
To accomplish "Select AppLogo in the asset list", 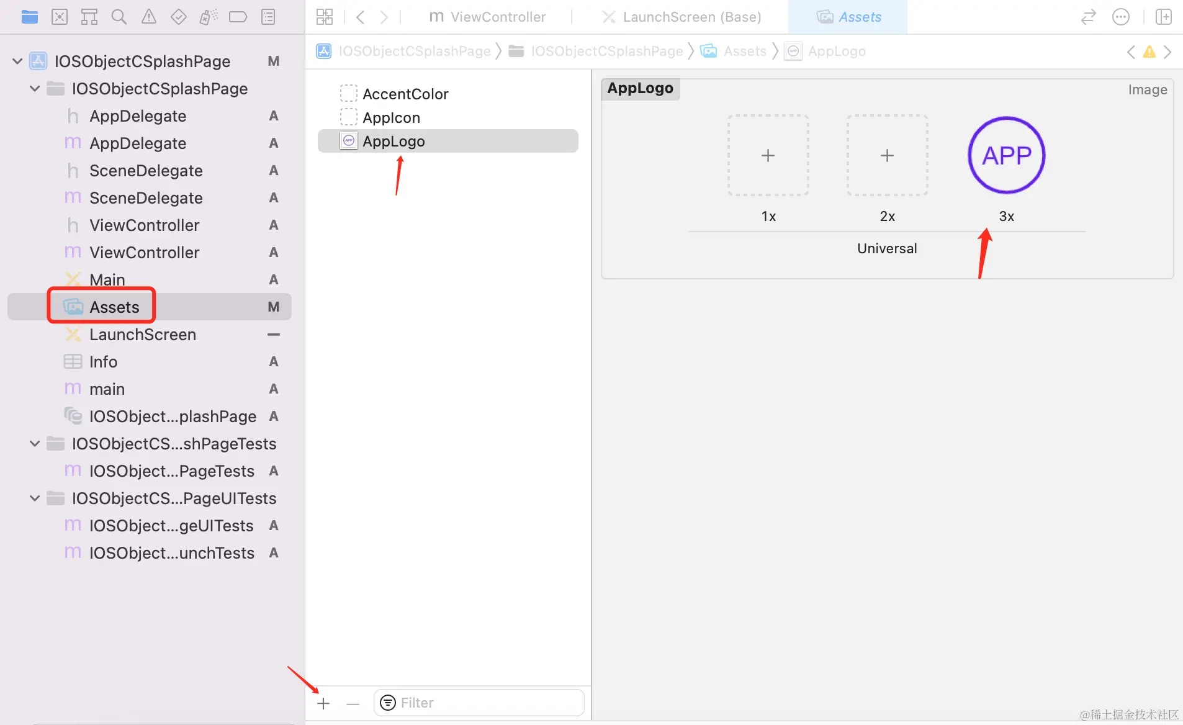I will [x=448, y=141].
